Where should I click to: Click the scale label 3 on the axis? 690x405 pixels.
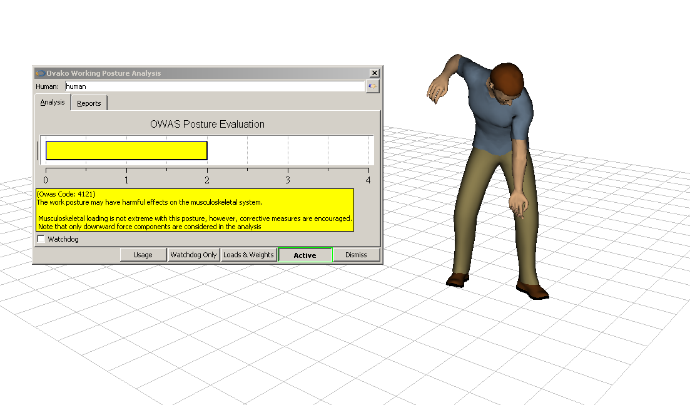(x=288, y=180)
